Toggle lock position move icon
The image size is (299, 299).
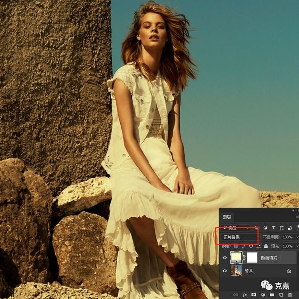[250, 246]
